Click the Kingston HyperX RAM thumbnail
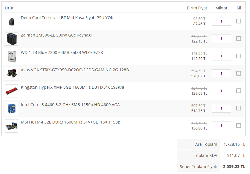Image resolution: width=250 pixels, height=174 pixels. pos(11,91)
